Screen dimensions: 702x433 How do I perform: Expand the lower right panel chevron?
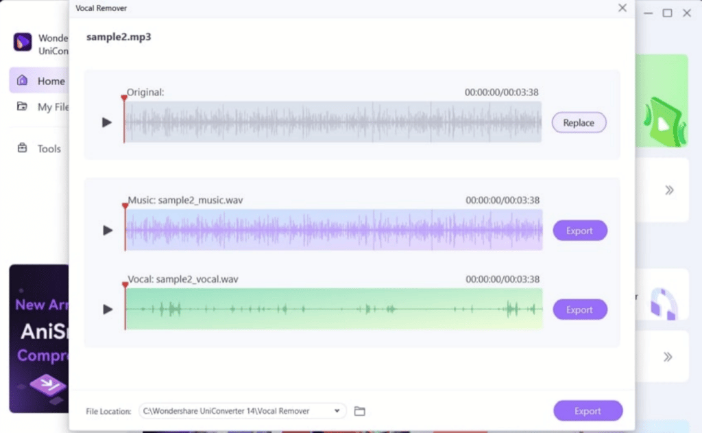(667, 356)
